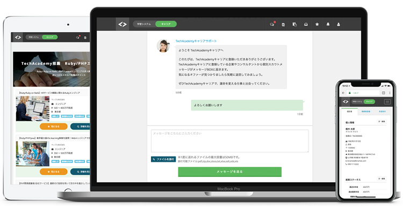Open the hamburger menu on the phone
Screen dimensions: 403x208
click(x=387, y=102)
